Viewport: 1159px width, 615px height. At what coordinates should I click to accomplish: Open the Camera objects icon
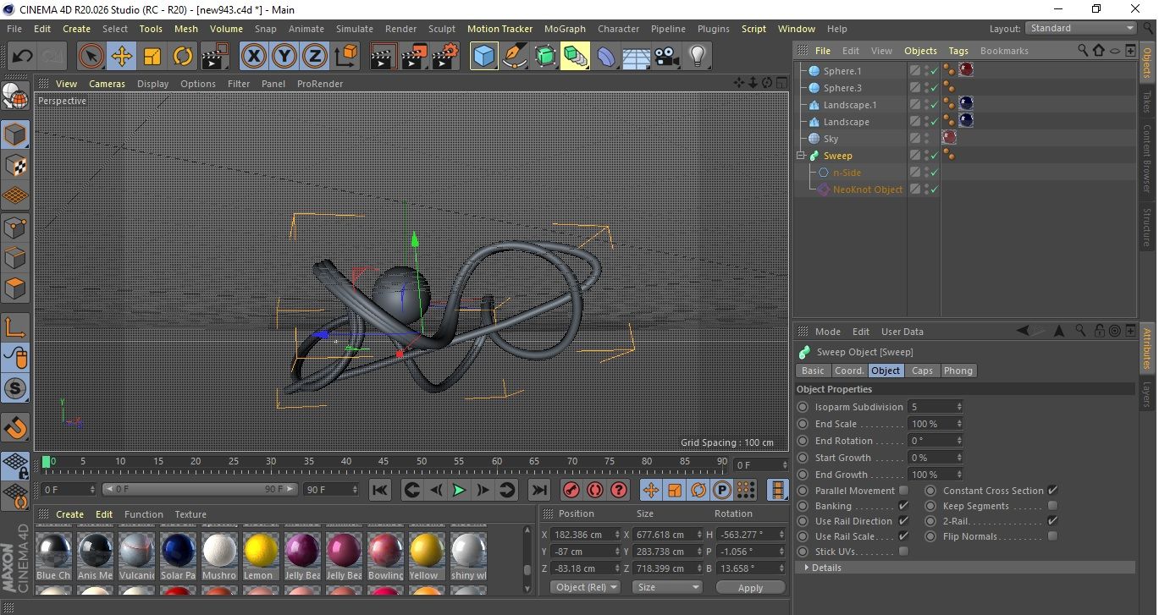tap(666, 57)
